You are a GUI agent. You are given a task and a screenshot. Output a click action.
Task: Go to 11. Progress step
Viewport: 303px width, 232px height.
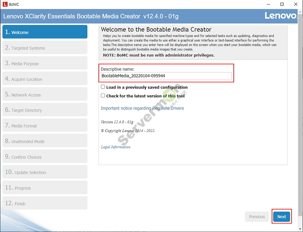(x=45, y=188)
